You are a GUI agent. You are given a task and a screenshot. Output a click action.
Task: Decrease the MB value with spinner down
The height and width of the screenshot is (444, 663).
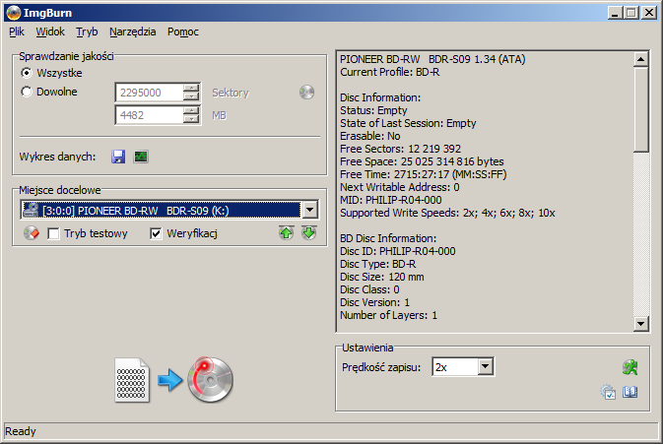[x=191, y=119]
